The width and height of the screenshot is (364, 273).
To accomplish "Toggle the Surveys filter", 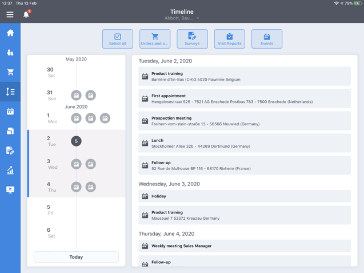I will pos(192,39).
